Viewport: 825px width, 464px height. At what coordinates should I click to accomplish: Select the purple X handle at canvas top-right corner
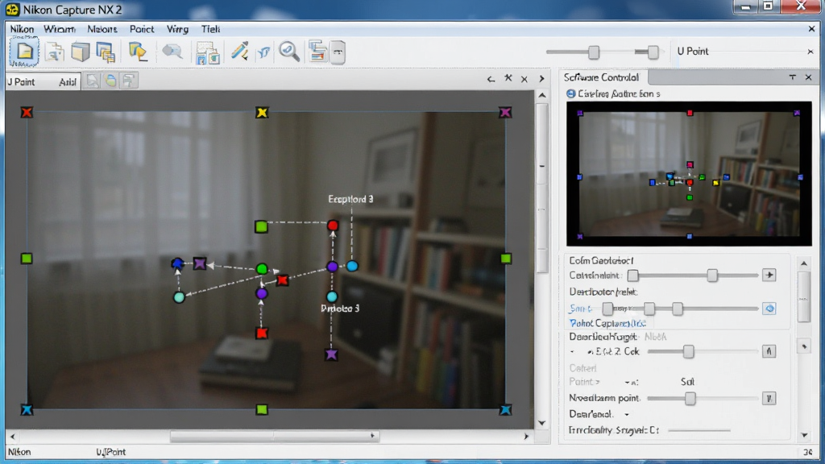tap(505, 112)
